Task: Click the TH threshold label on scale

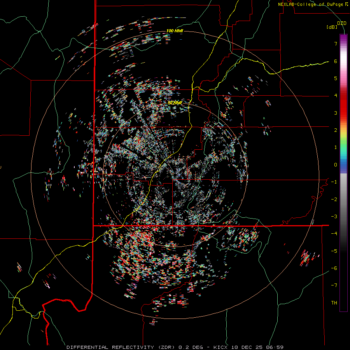Action: (x=334, y=303)
